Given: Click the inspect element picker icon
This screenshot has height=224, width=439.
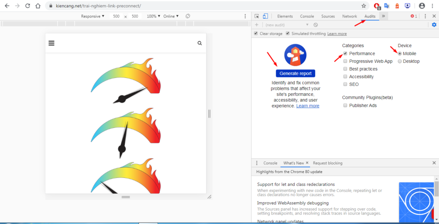Looking at the screenshot, I should point(257,16).
